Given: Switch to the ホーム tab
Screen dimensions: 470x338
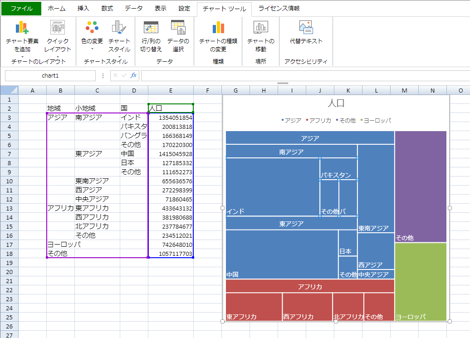Looking at the screenshot, I should click(x=56, y=9).
